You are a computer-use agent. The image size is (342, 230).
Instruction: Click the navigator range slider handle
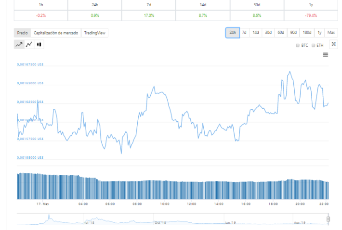[x=328, y=219]
